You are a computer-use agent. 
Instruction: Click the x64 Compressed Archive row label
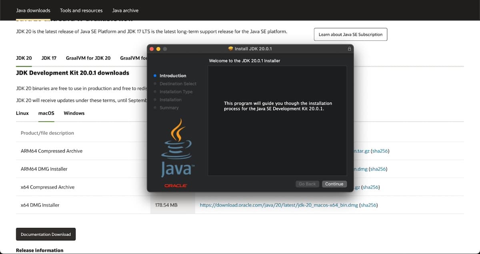pos(48,187)
